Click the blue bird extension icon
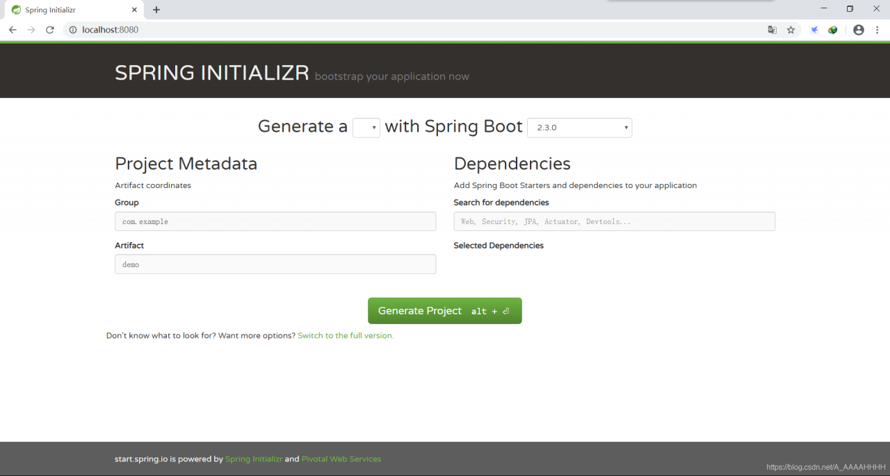This screenshot has width=890, height=476. coord(814,30)
